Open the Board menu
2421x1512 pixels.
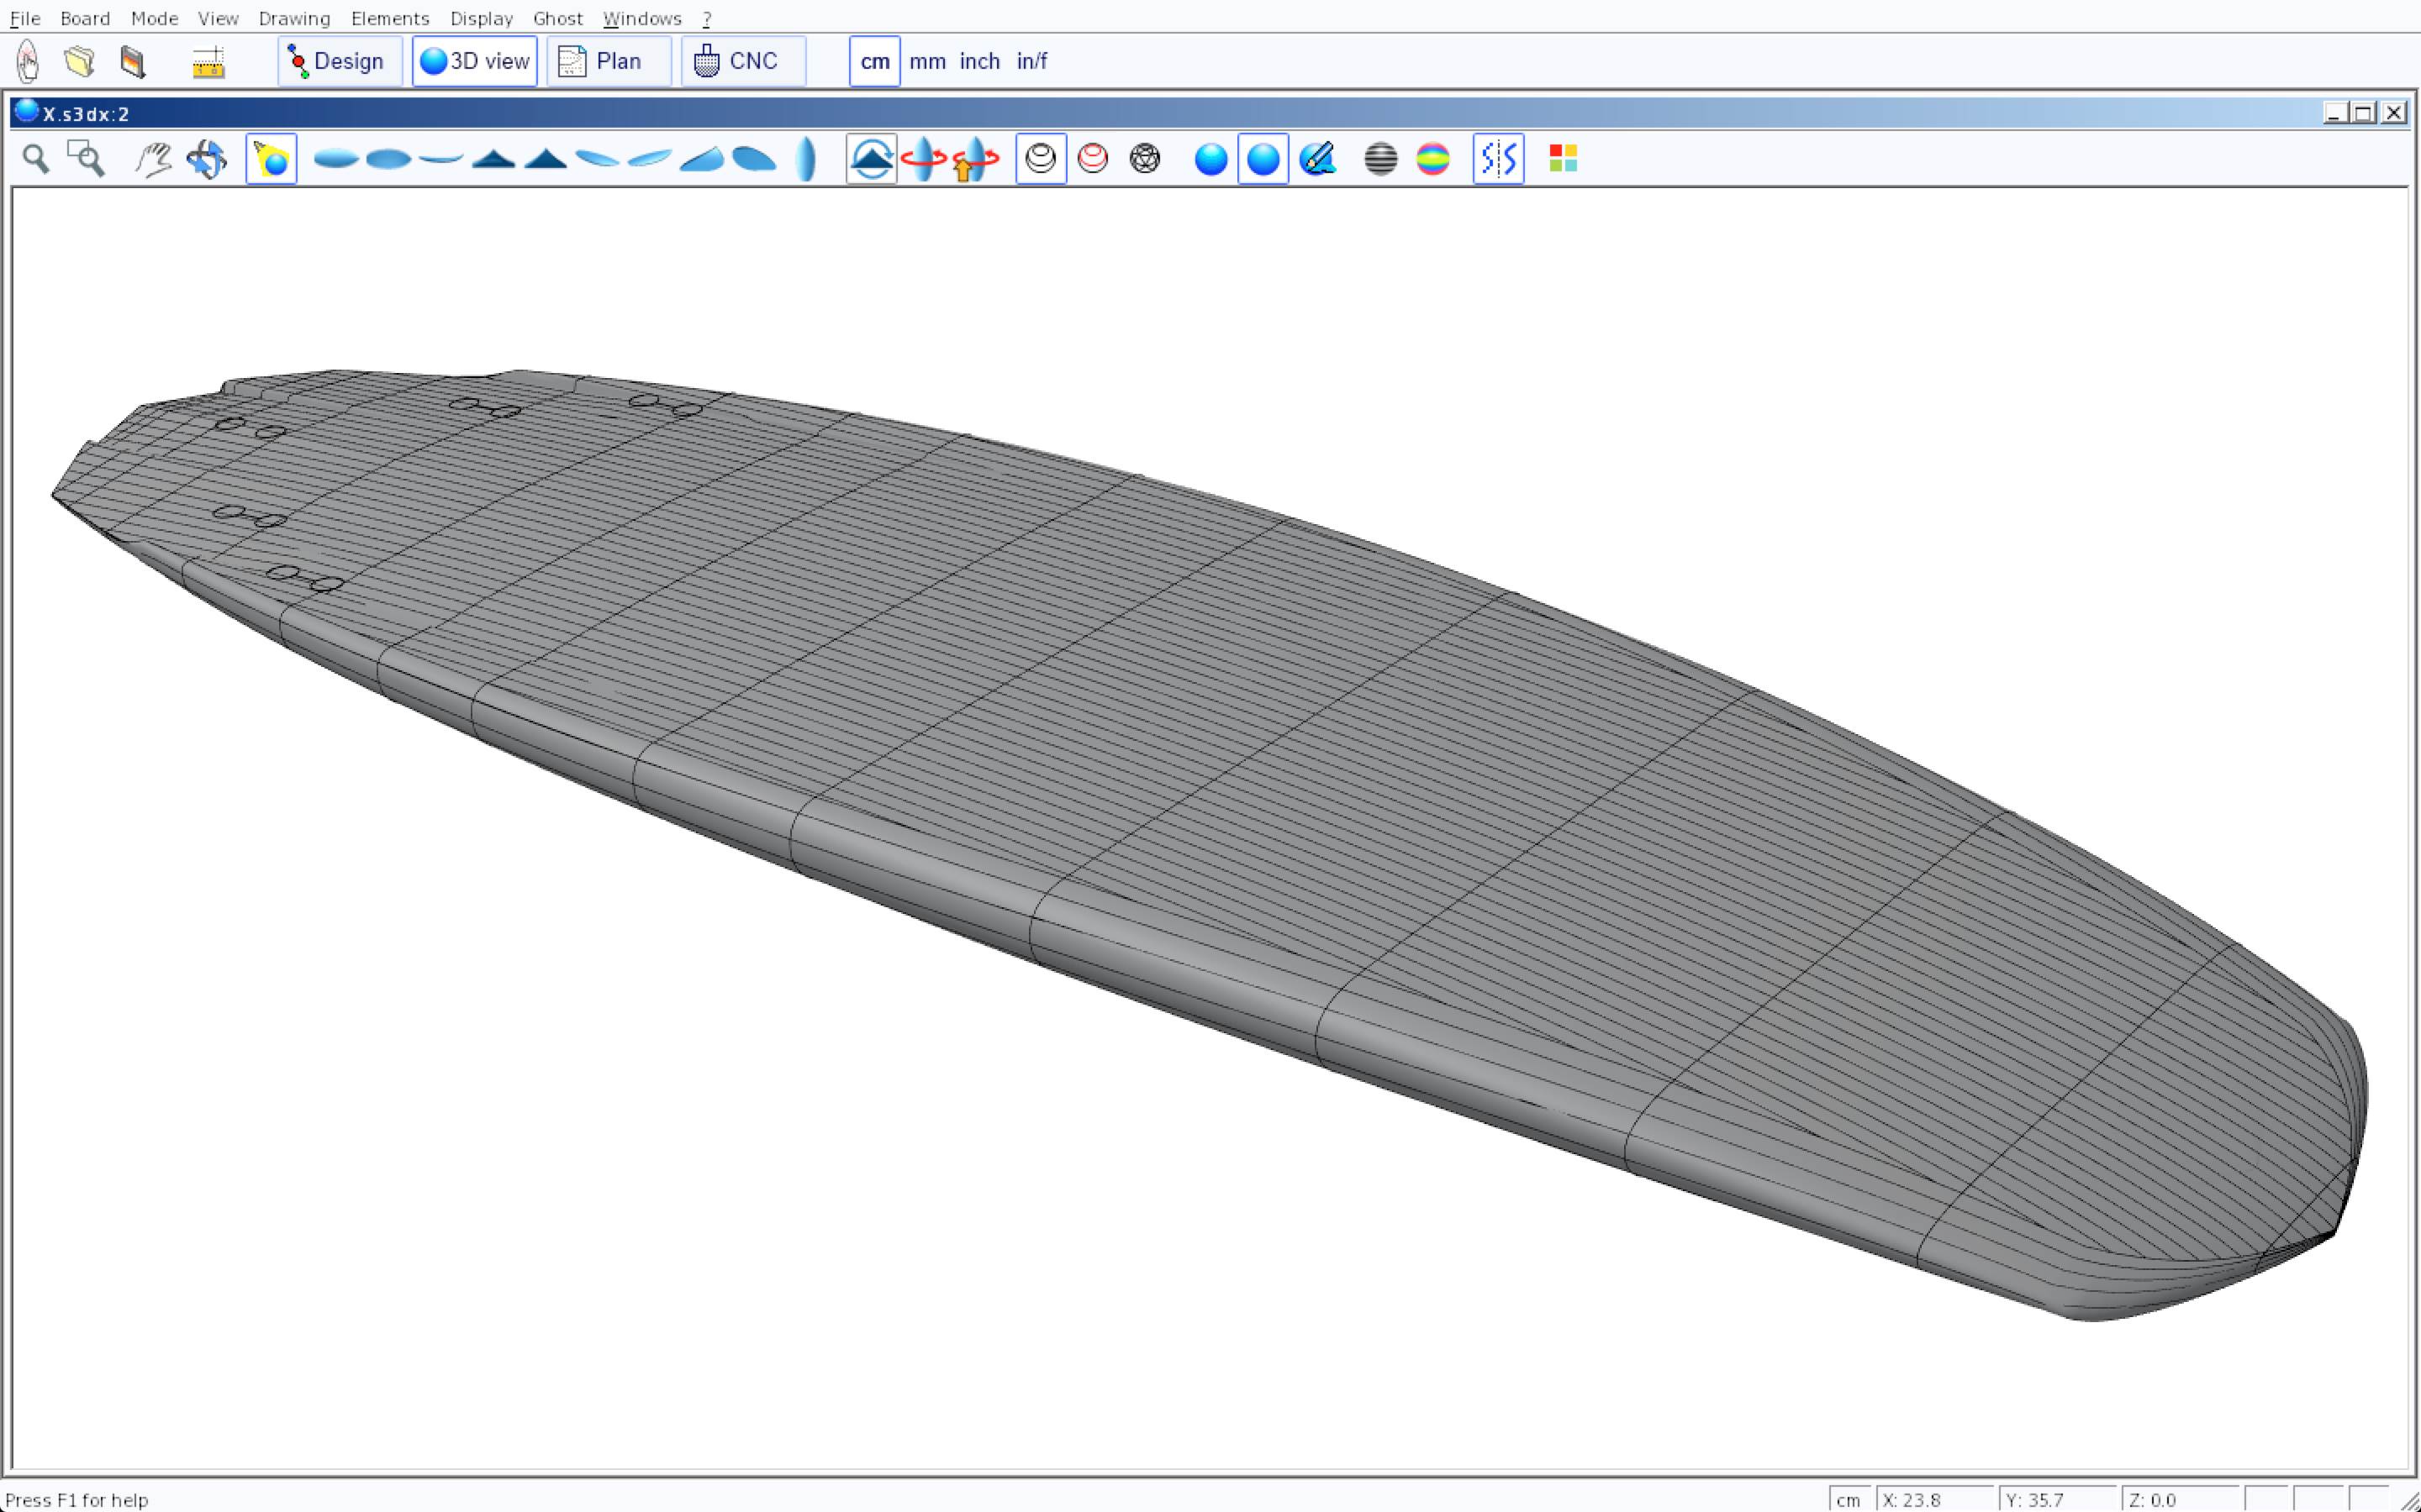coord(85,18)
